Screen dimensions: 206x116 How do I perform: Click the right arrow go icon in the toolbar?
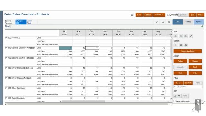coord(163,22)
